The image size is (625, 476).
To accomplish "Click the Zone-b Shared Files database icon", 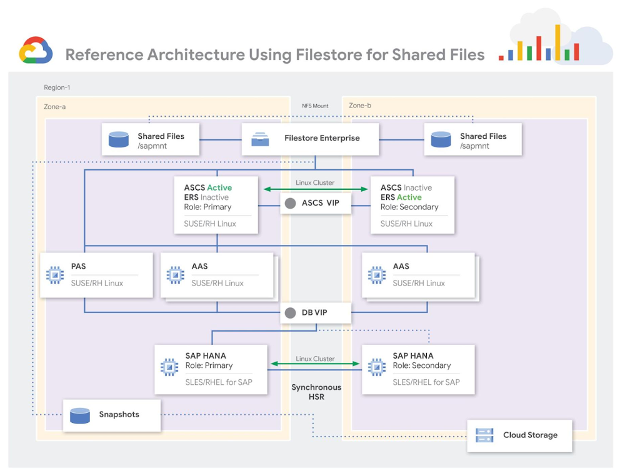I will [x=441, y=139].
